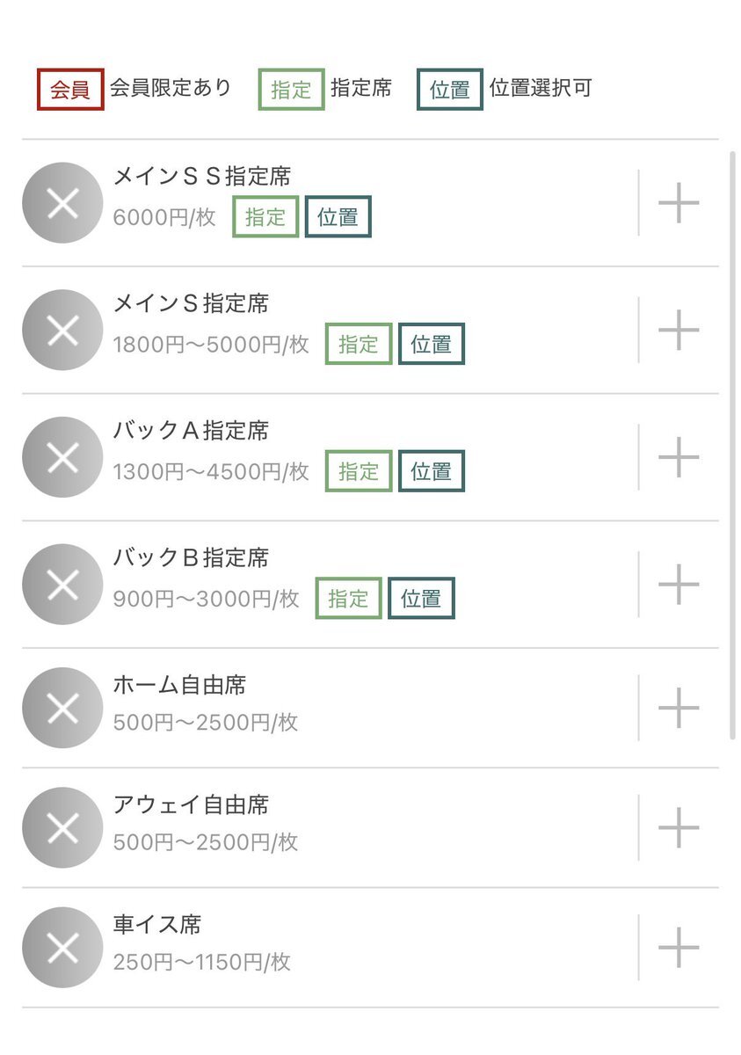Viewport: 741px width, 1055px height.
Task: Click the X icon beside バックＢ指定席
Action: pos(62,585)
